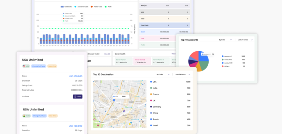The width and height of the screenshot is (282, 134).
Task: Select the Server Name 2 health card
Action: point(142,61)
